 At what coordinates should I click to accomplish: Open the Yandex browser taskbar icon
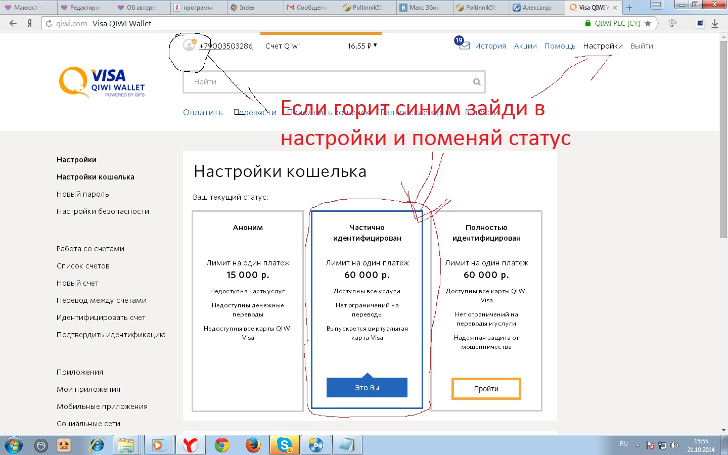[x=190, y=445]
